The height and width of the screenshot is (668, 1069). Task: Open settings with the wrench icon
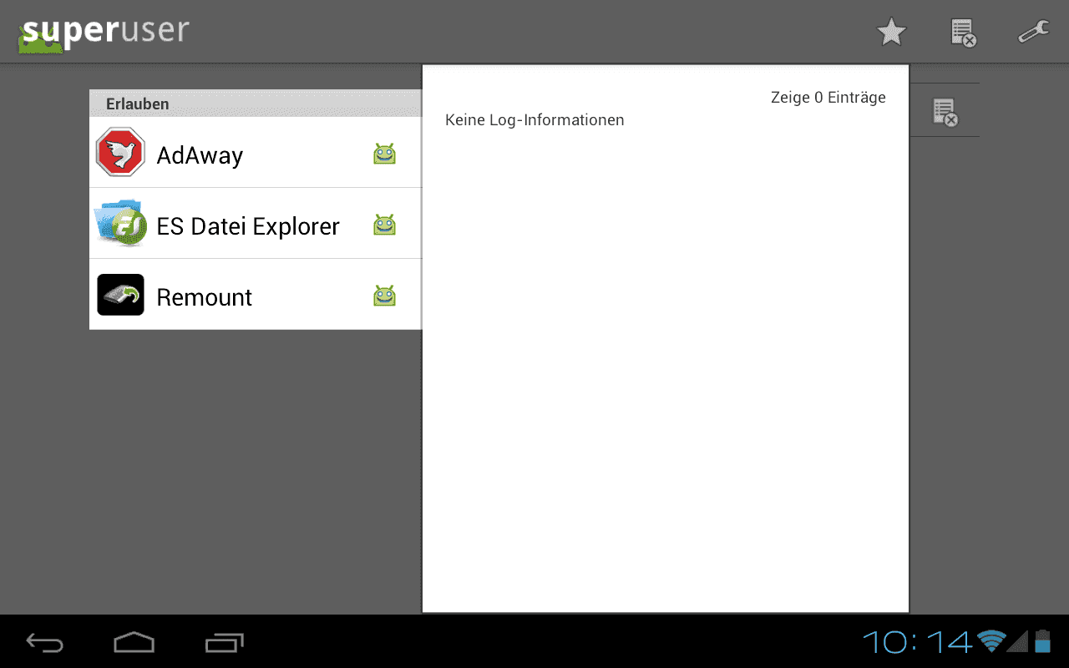1033,33
